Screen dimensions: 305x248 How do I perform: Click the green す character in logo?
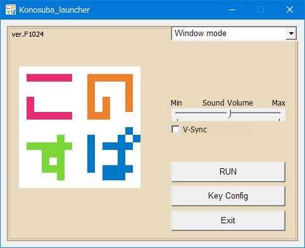tap(49, 158)
